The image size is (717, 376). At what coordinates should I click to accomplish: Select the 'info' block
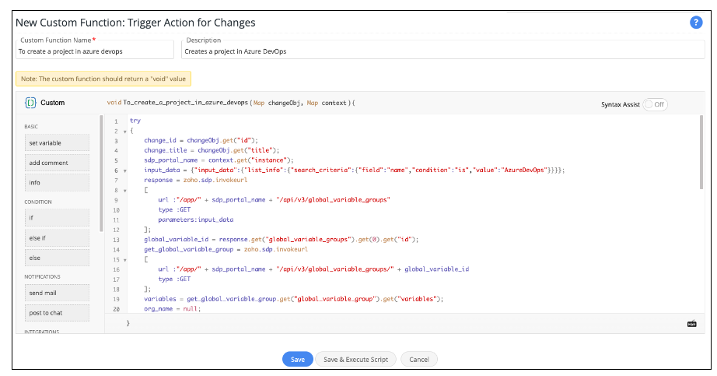click(x=58, y=182)
